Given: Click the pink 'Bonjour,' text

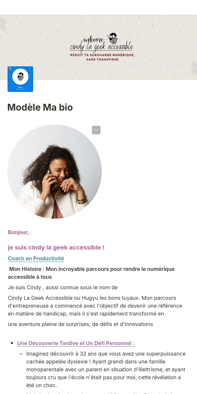Looking at the screenshot, I should pos(18,232).
